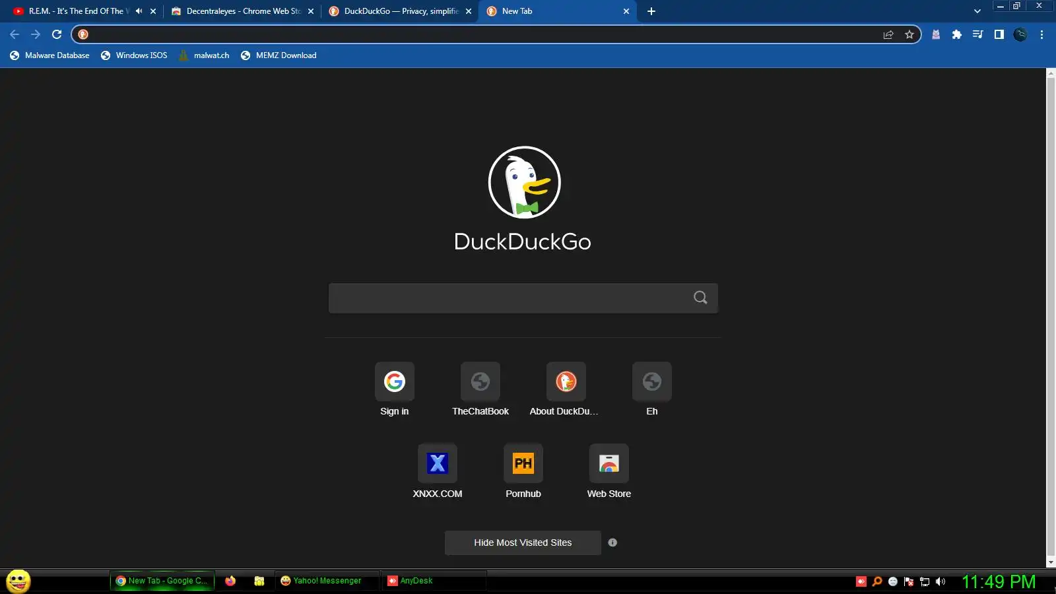Click the DuckDuckGo duck logo
The height and width of the screenshot is (594, 1056).
pos(524,182)
